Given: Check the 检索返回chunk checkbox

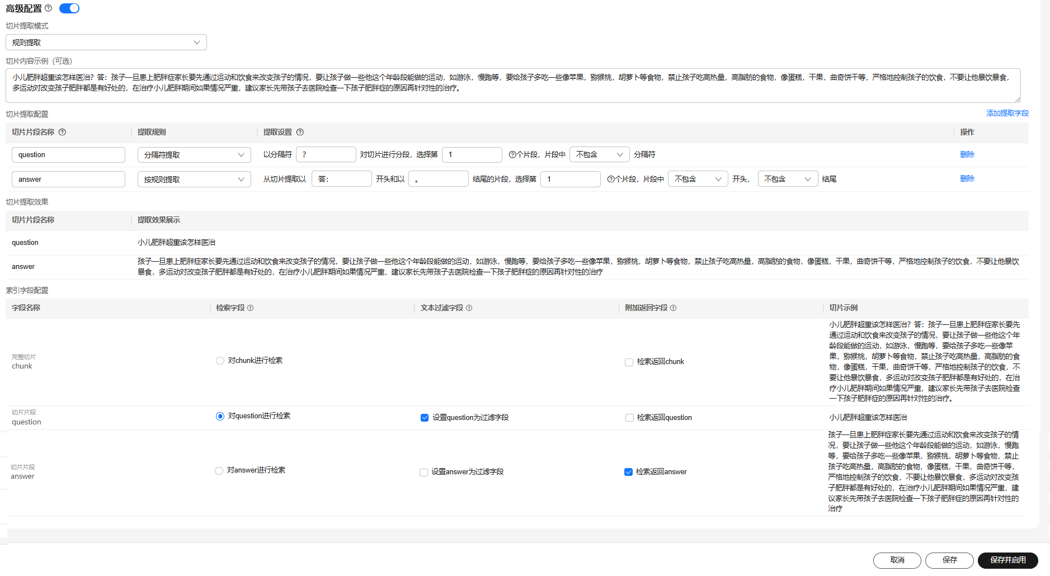Looking at the screenshot, I should (629, 362).
